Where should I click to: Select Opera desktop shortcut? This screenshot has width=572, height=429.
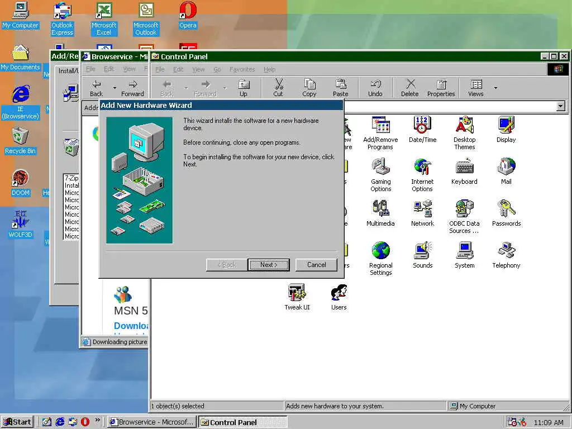click(x=188, y=15)
